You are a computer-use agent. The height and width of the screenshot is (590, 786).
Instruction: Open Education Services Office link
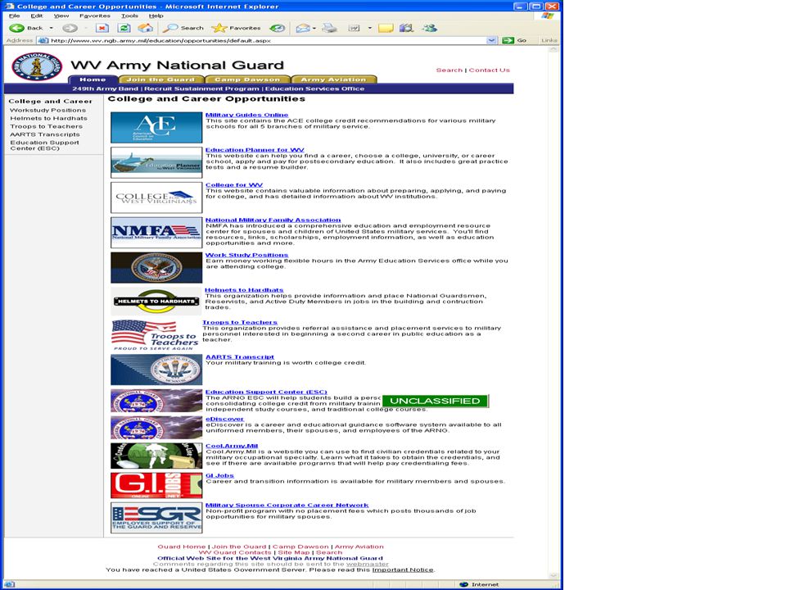[x=314, y=88]
